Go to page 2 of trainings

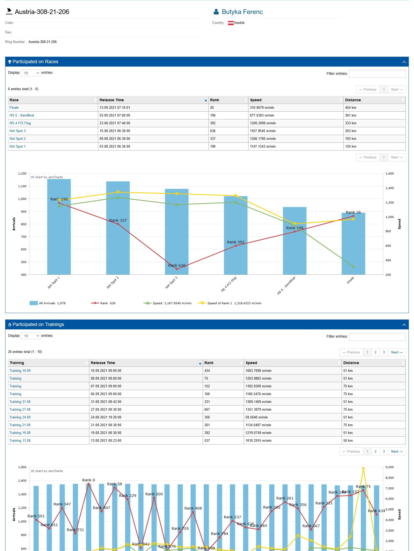pyautogui.click(x=375, y=352)
